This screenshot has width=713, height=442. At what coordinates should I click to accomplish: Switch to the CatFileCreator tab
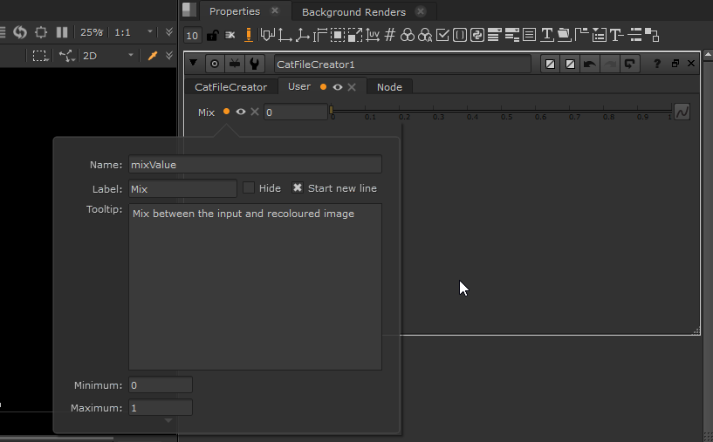click(230, 87)
